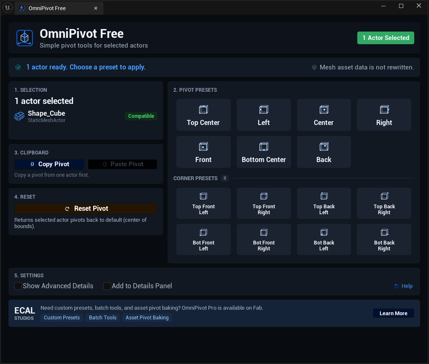Set pivot to Bot Back Left corner
429x364 pixels.
(324, 239)
